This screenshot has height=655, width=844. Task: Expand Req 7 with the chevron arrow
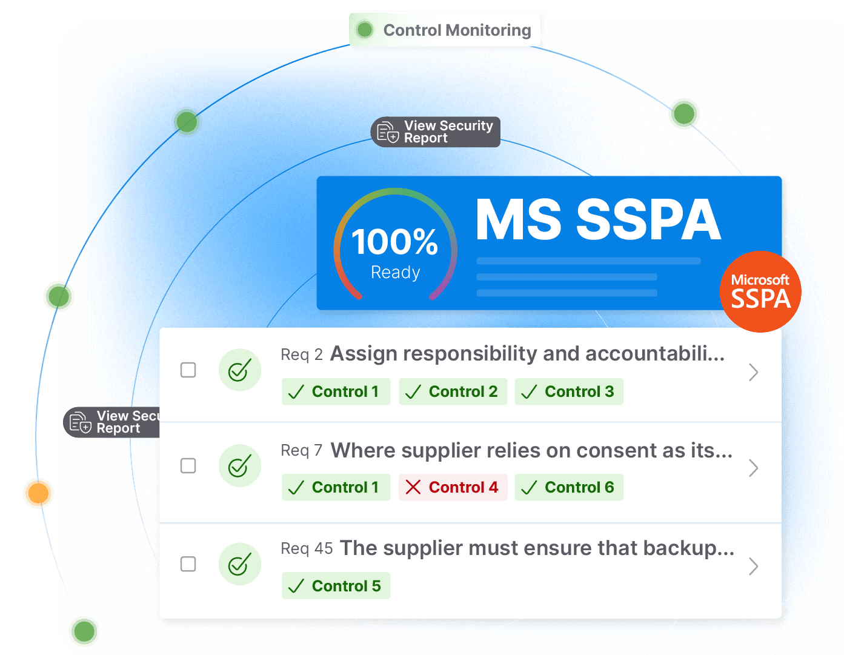pos(753,468)
